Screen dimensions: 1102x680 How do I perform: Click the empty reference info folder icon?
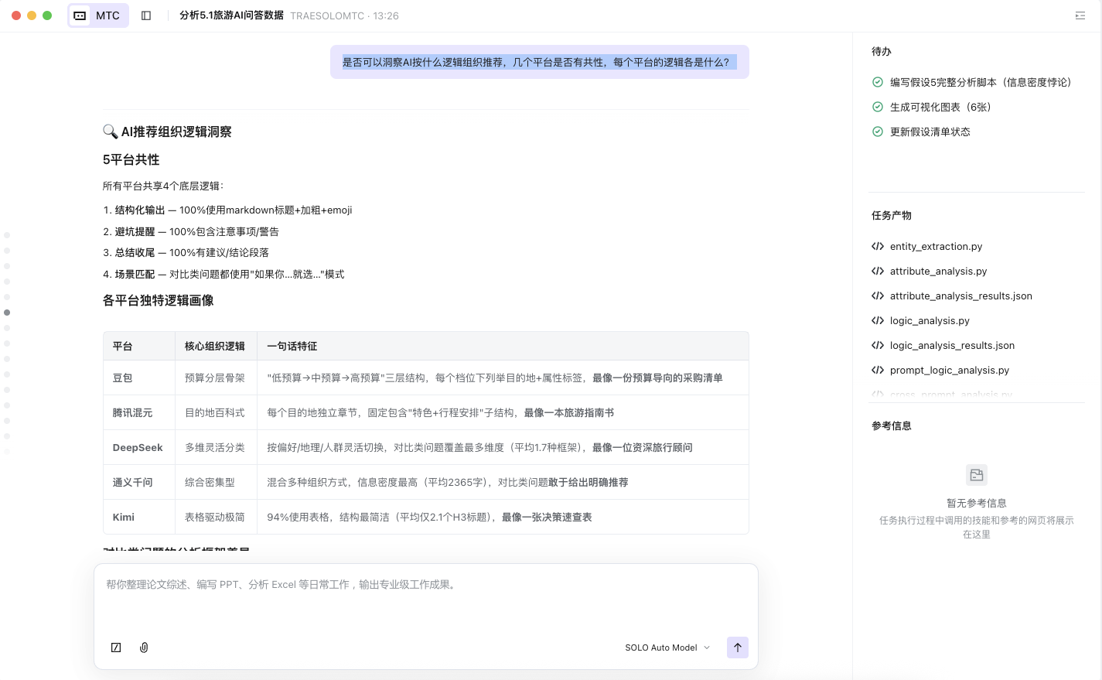(976, 475)
